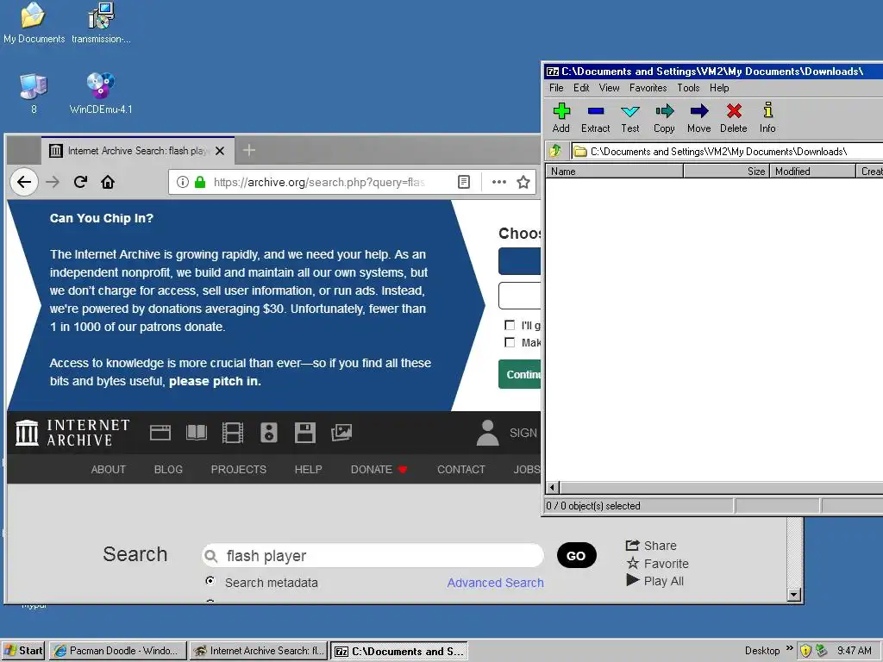This screenshot has width=883, height=662.
Task: Click the user avatar icon on archive.org
Action: pyautogui.click(x=488, y=433)
